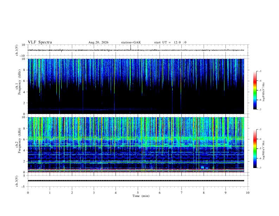
Task: Click the ch.1 spectrogram color scale bar
Action: coord(255,90)
